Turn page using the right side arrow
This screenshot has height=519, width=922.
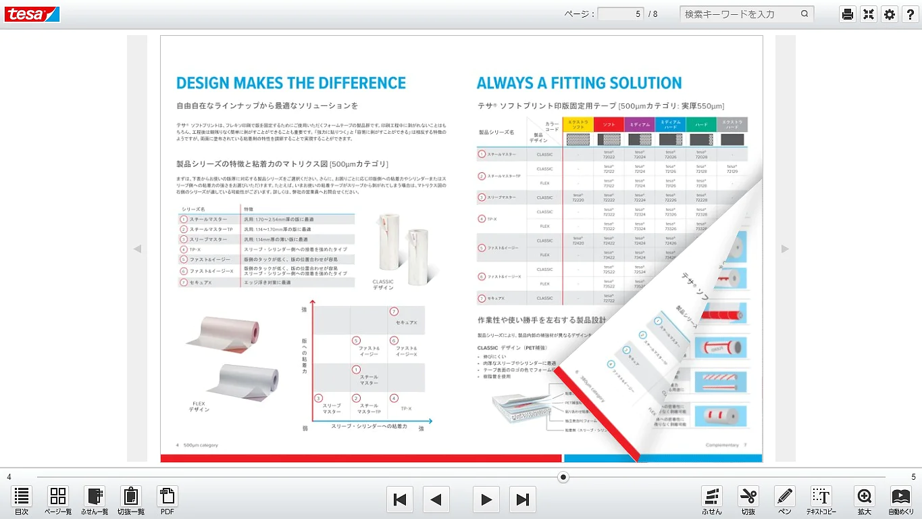click(785, 249)
